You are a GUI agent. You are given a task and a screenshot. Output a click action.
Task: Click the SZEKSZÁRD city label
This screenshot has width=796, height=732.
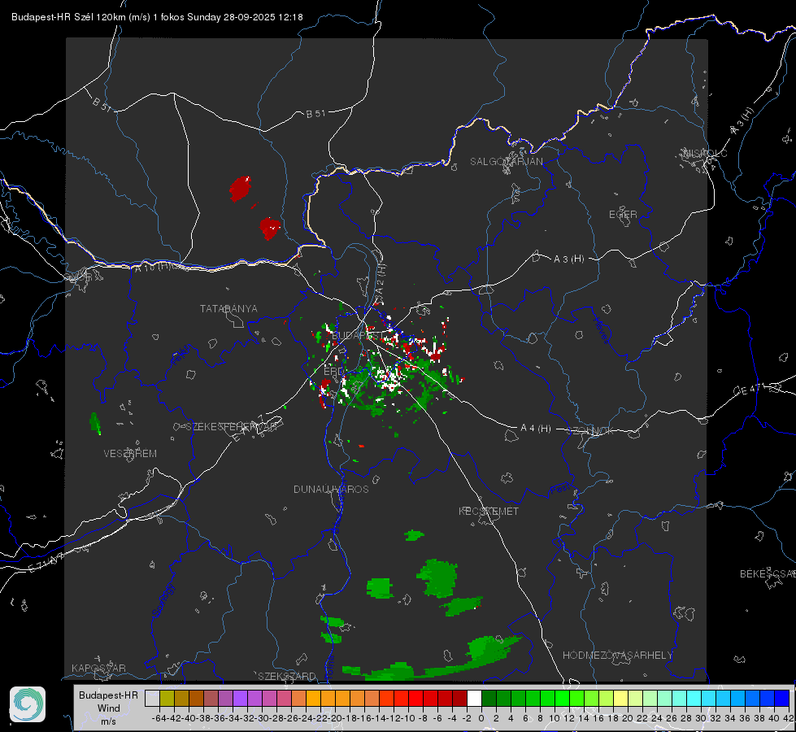click(287, 676)
